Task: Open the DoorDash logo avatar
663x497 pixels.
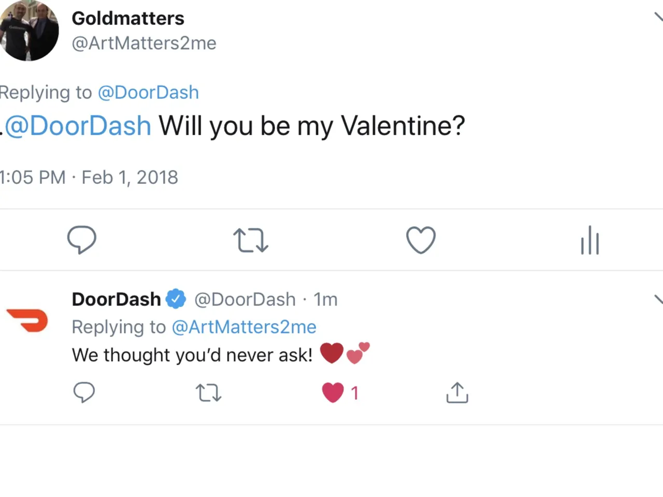Action: (x=27, y=320)
